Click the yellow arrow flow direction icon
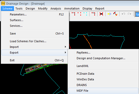The height and width of the screenshot is (94, 139). point(109,14)
